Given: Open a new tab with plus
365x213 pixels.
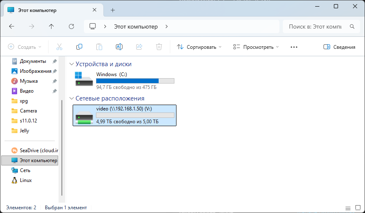Looking at the screenshot, I should point(113,10).
